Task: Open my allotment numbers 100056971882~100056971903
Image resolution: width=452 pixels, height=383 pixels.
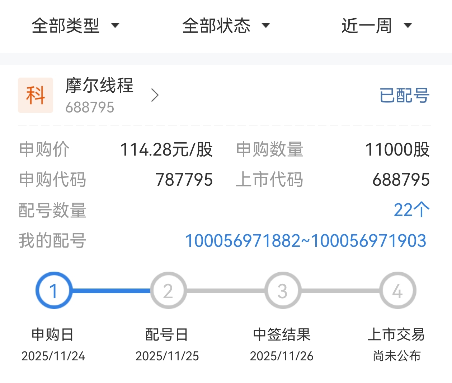Action: click(x=305, y=241)
